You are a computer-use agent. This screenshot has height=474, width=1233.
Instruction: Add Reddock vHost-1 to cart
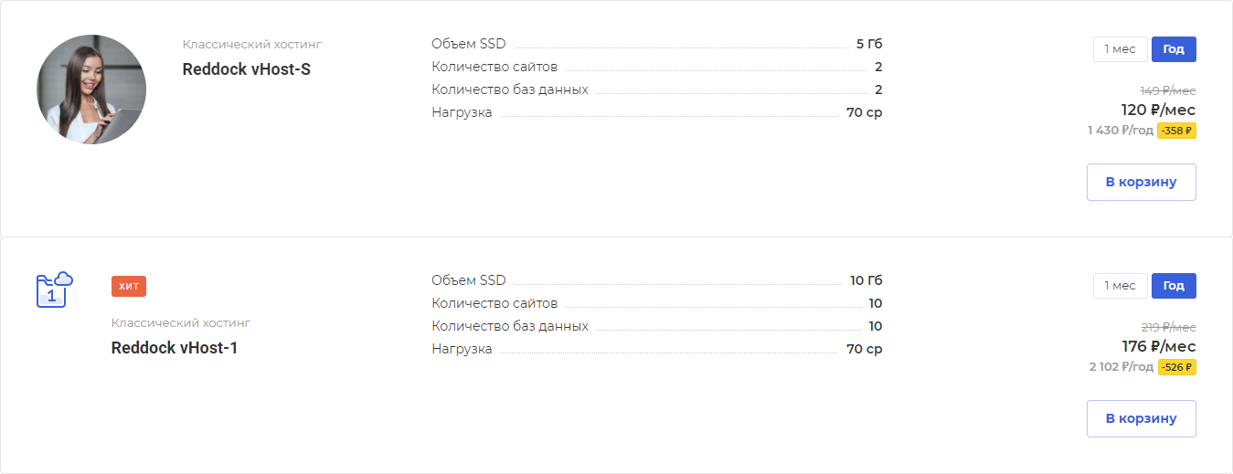(x=1141, y=418)
